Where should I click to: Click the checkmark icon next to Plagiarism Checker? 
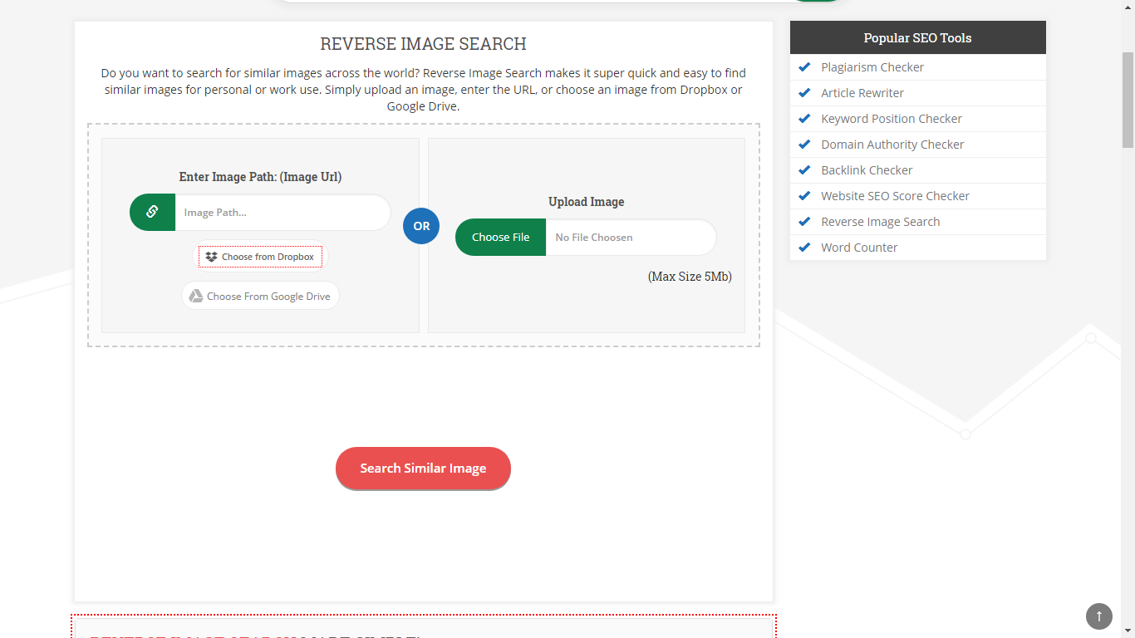803,66
